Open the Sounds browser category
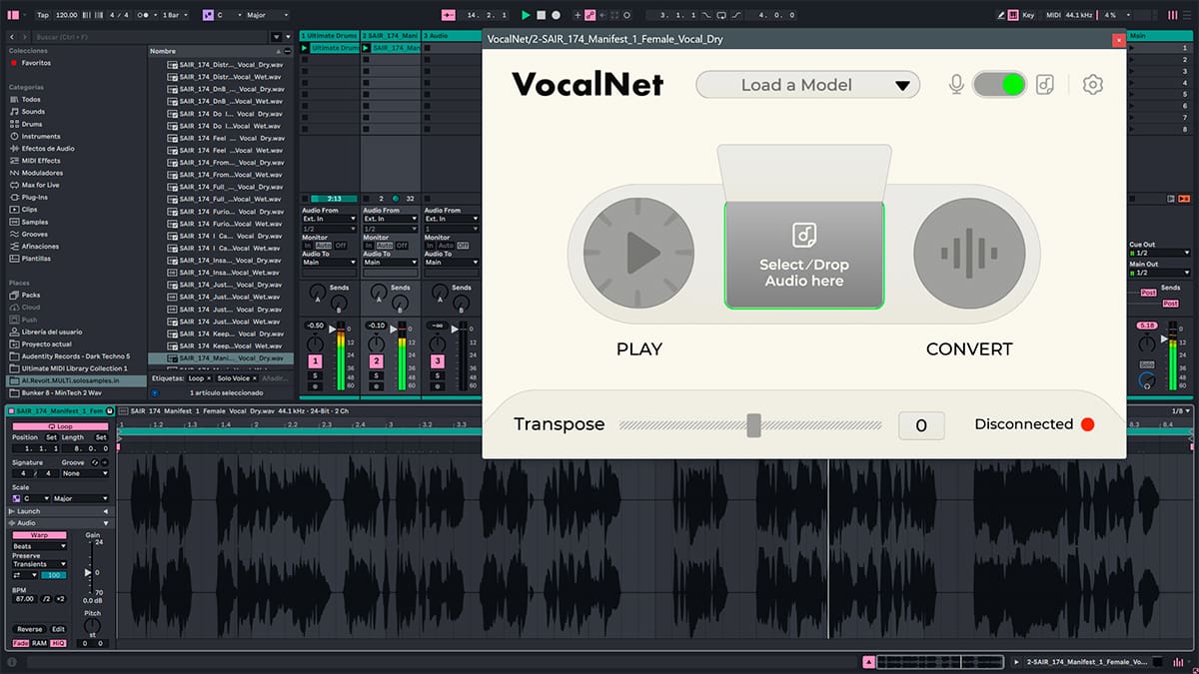Viewport: 1199px width, 674px height. coord(33,112)
